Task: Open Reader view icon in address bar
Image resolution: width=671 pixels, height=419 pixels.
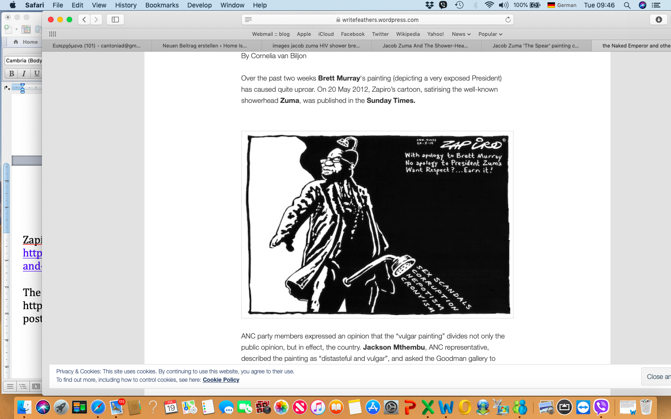Action: coord(248,20)
